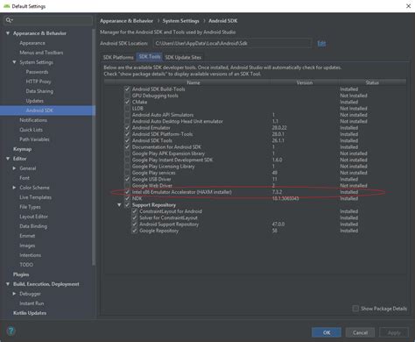Click the sidebar vertical scrollbar
415x342 pixels.
pos(94,146)
